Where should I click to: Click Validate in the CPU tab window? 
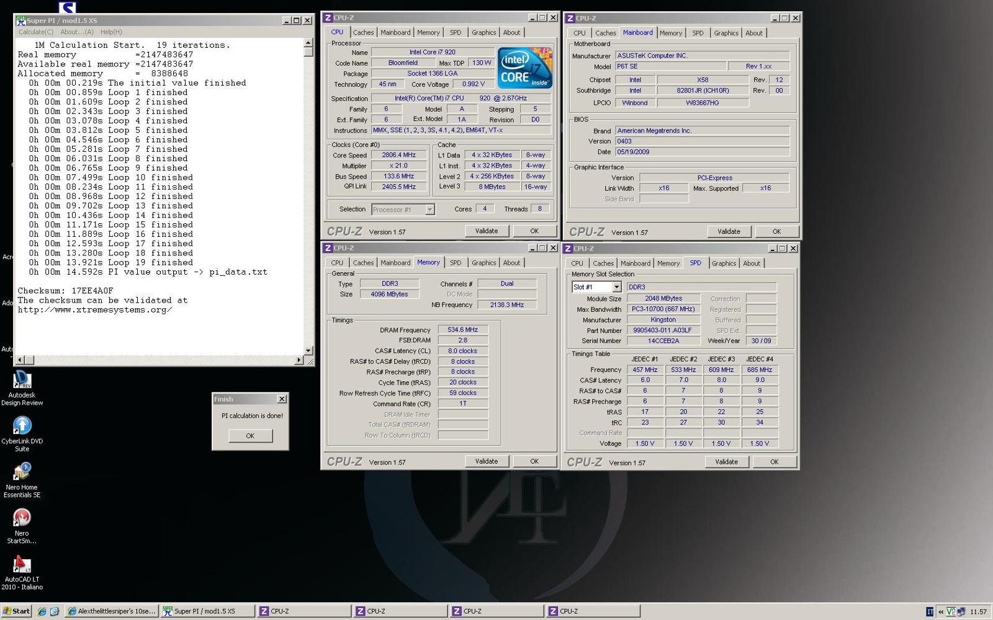point(487,231)
